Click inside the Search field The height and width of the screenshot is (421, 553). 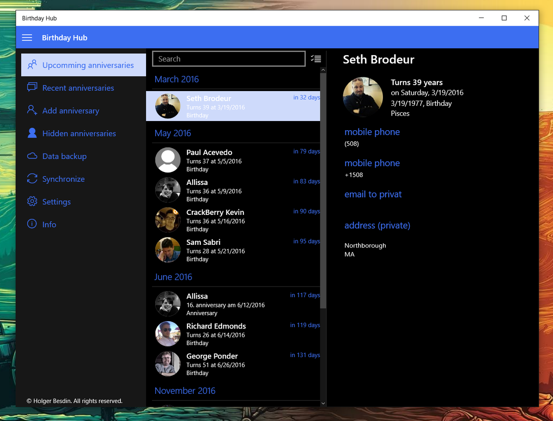(x=229, y=58)
